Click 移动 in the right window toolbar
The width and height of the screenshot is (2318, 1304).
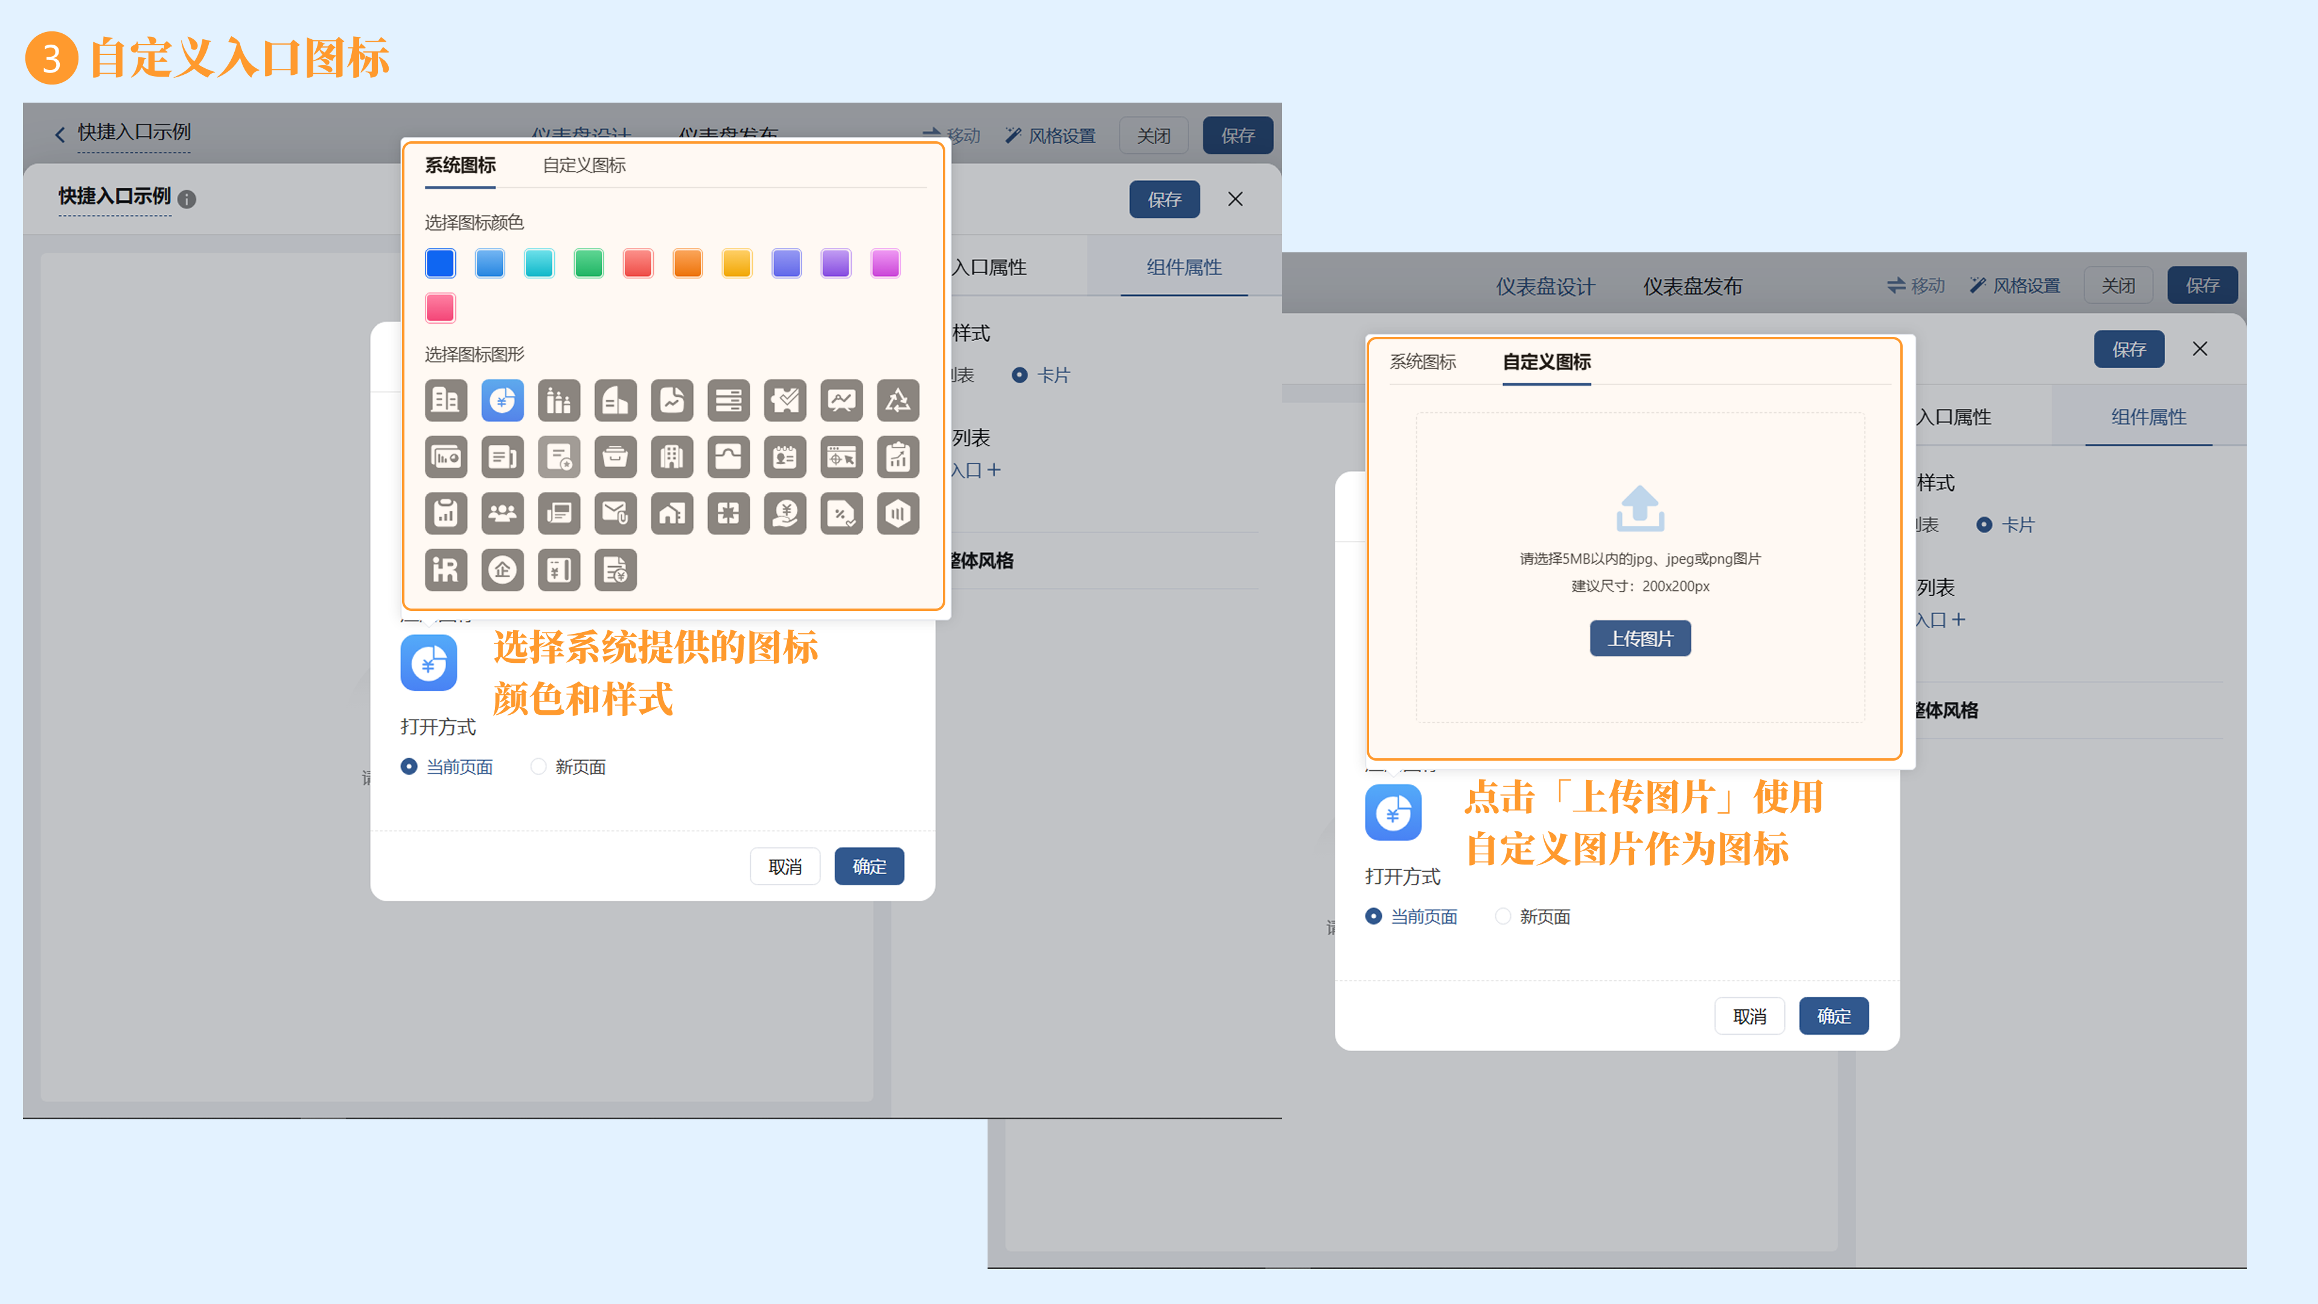(x=1916, y=286)
